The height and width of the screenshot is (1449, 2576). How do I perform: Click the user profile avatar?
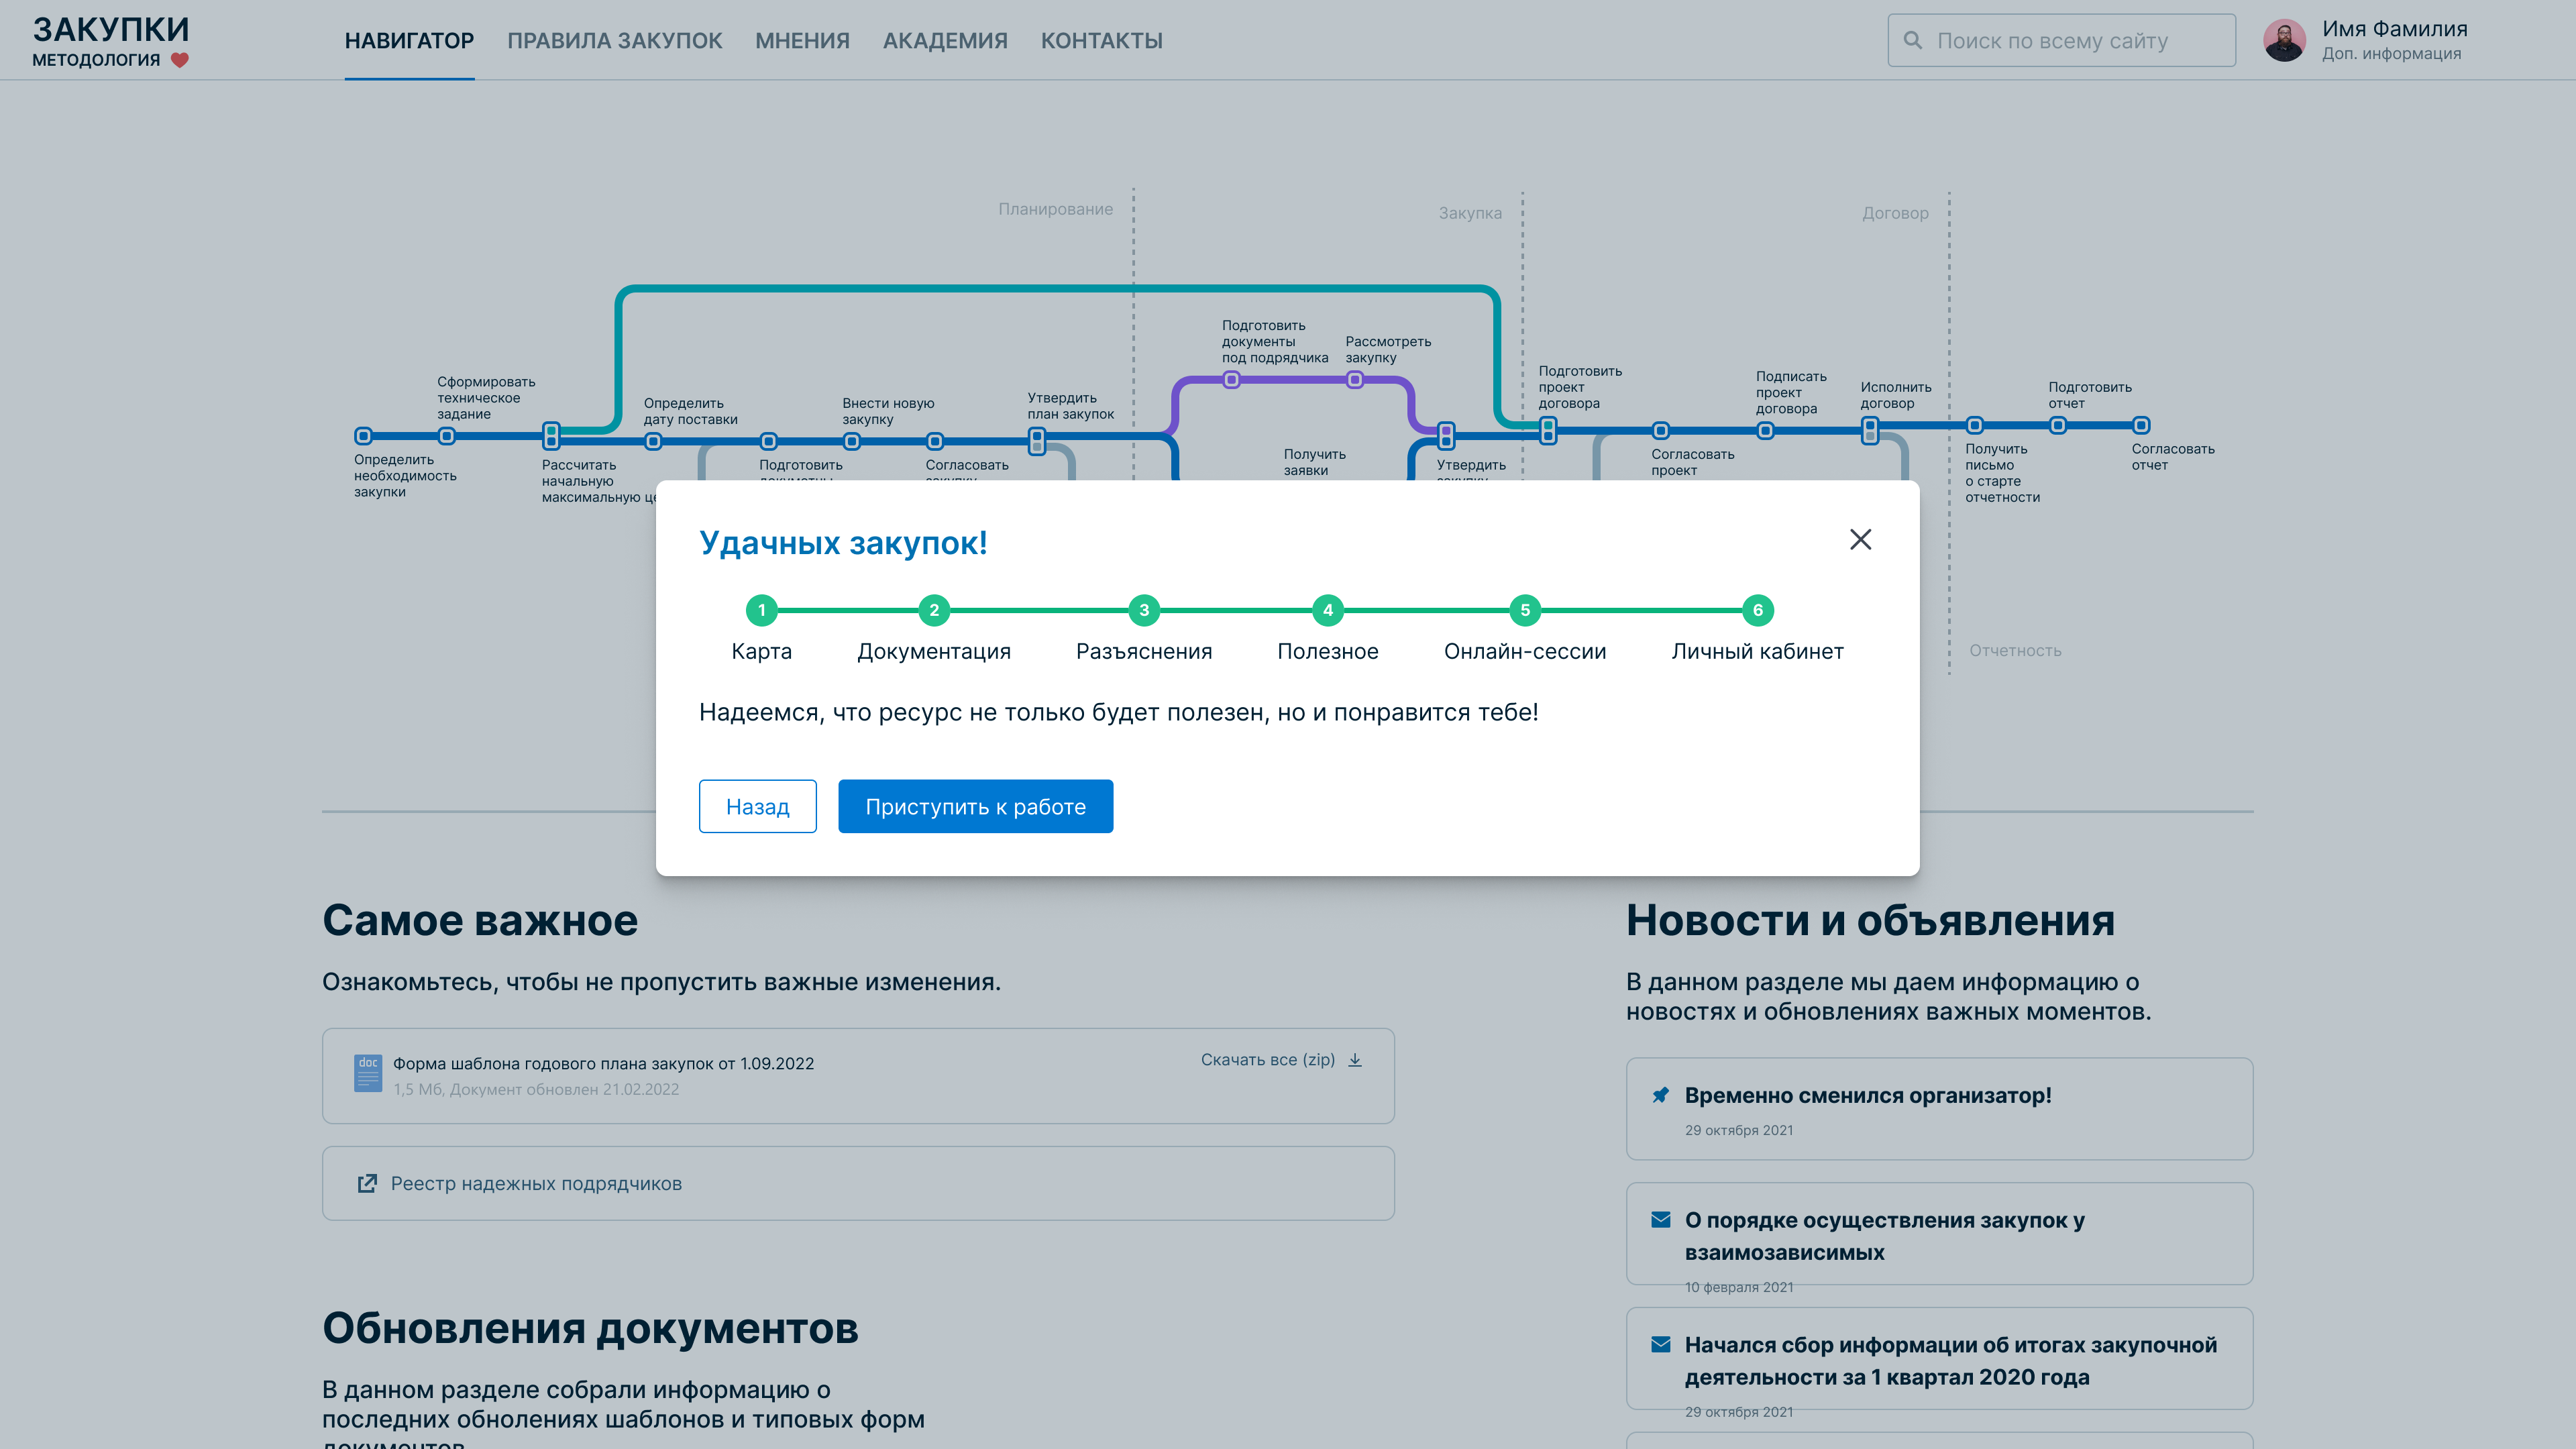tap(2284, 40)
